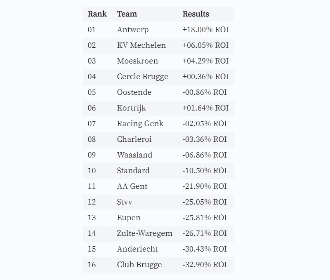Viewport: 330px width, 280px height.
Task: Select the Anderlecht team entry
Action: click(137, 249)
